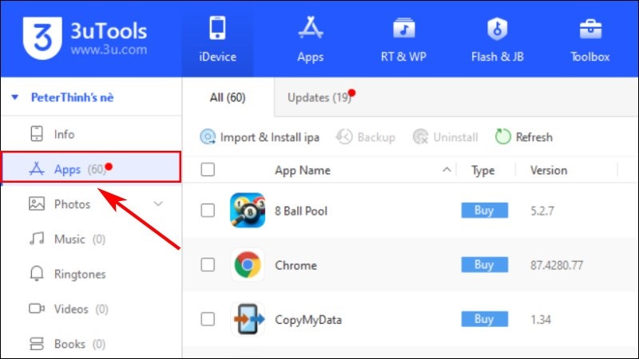
Task: Click version 1.34 cell
Action: [541, 320]
